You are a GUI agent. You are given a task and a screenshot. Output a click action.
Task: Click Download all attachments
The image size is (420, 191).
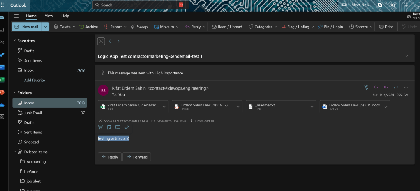(x=202, y=121)
